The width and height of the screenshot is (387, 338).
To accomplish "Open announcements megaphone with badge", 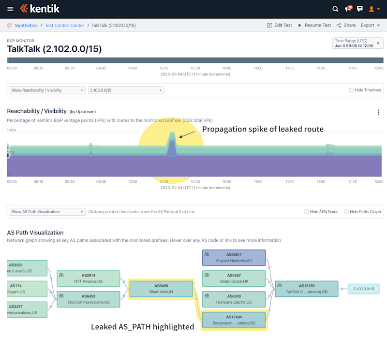I will pos(348,9).
